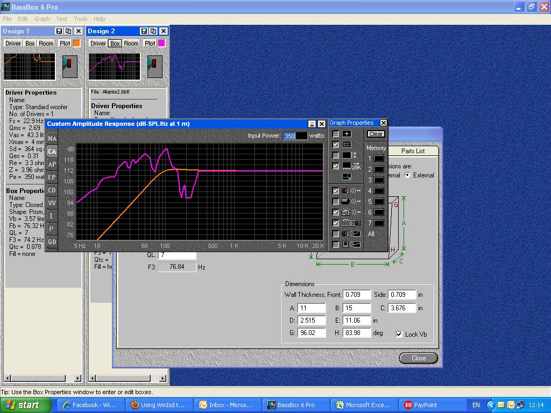Select the VV graph tab
This screenshot has width=551, height=413.
(52, 203)
